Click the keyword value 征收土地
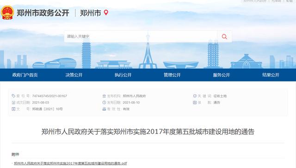This screenshot has width=296, height=168. 220,96
